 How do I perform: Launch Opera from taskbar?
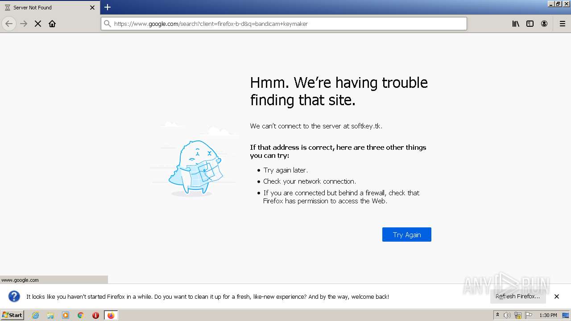95,315
